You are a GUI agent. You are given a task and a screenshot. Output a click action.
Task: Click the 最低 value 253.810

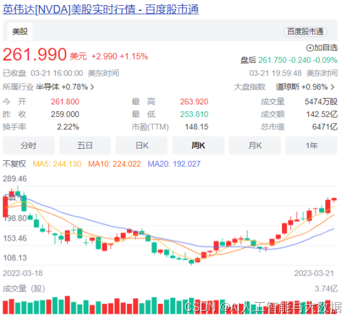pos(194,114)
